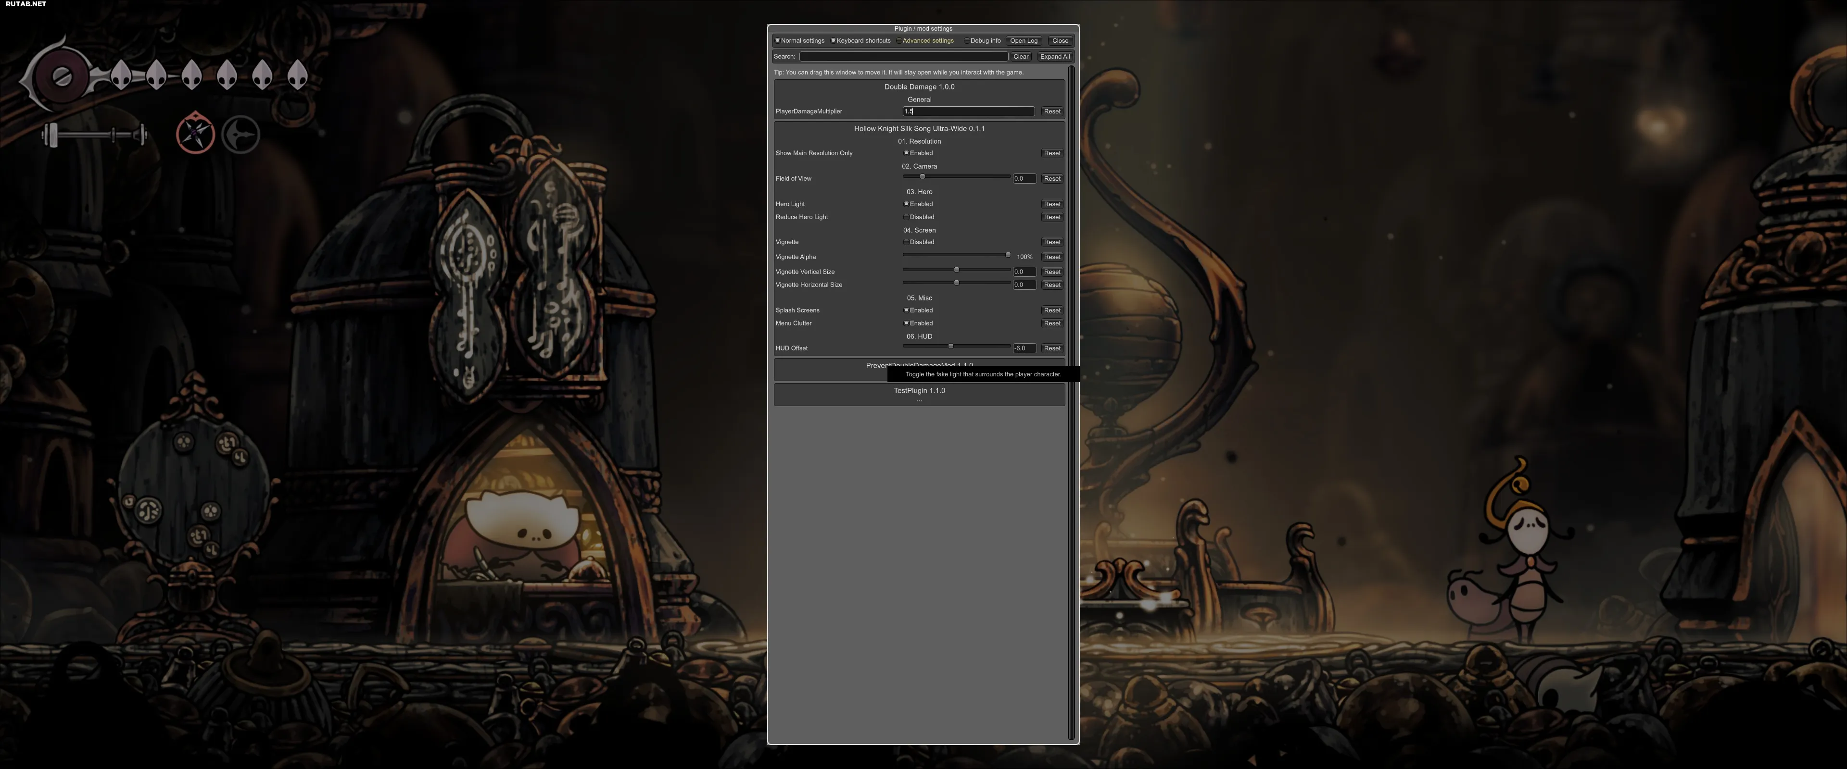Click the last health mask icon

click(298, 74)
